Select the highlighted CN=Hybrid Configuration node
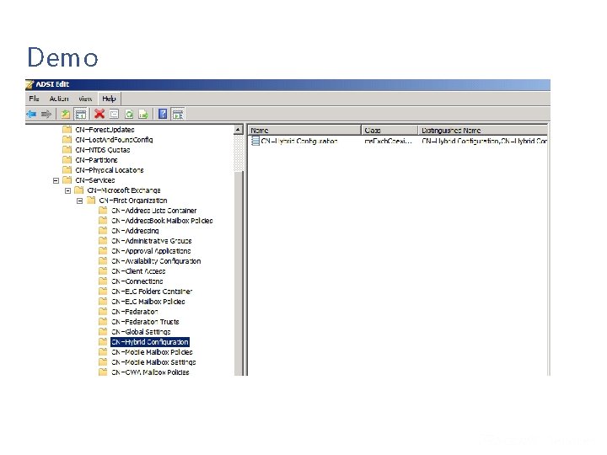 point(150,341)
